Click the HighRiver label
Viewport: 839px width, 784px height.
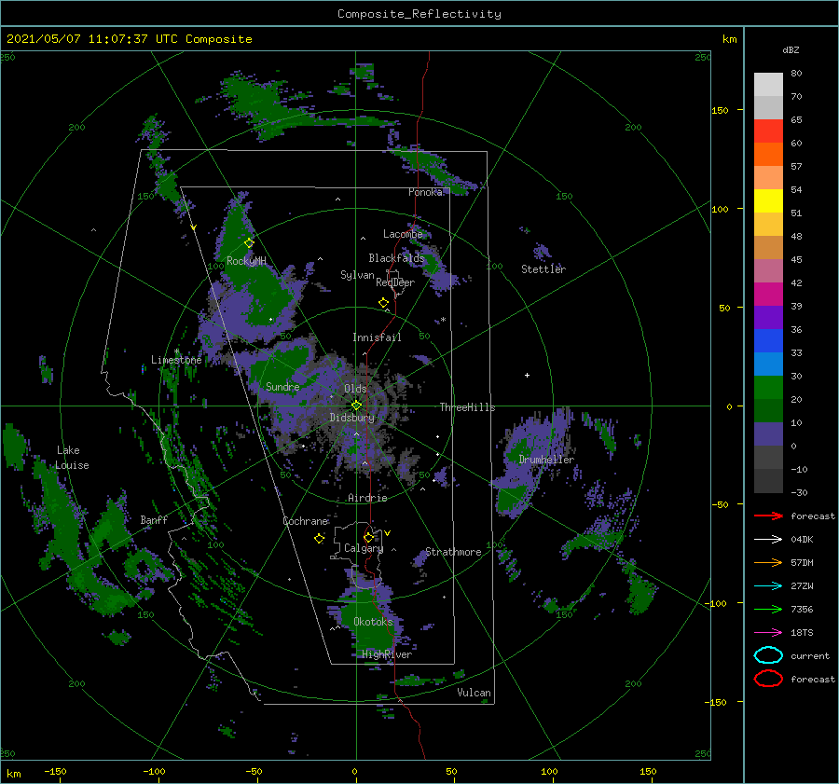(x=387, y=654)
